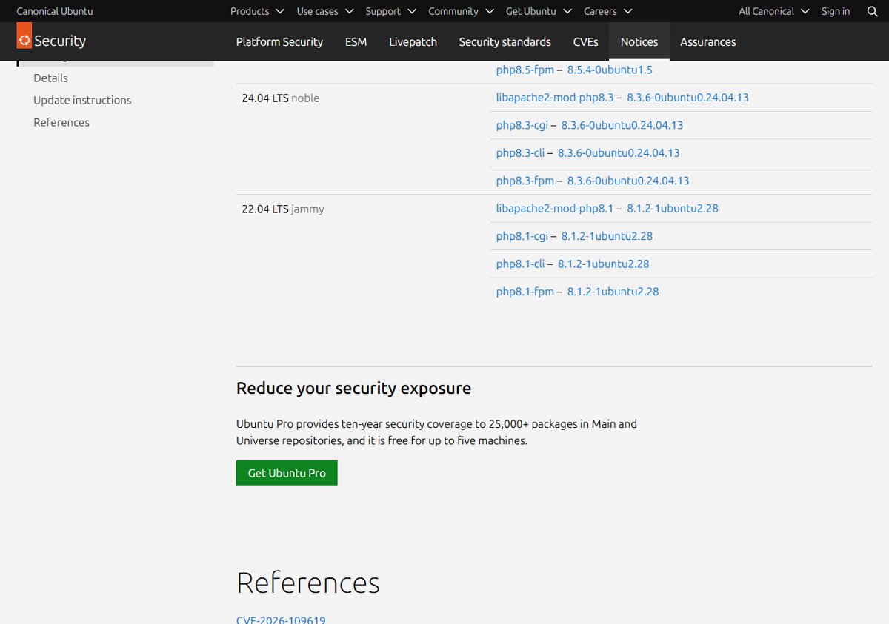This screenshot has width=889, height=624.
Task: Click the Sign in link
Action: pos(836,11)
